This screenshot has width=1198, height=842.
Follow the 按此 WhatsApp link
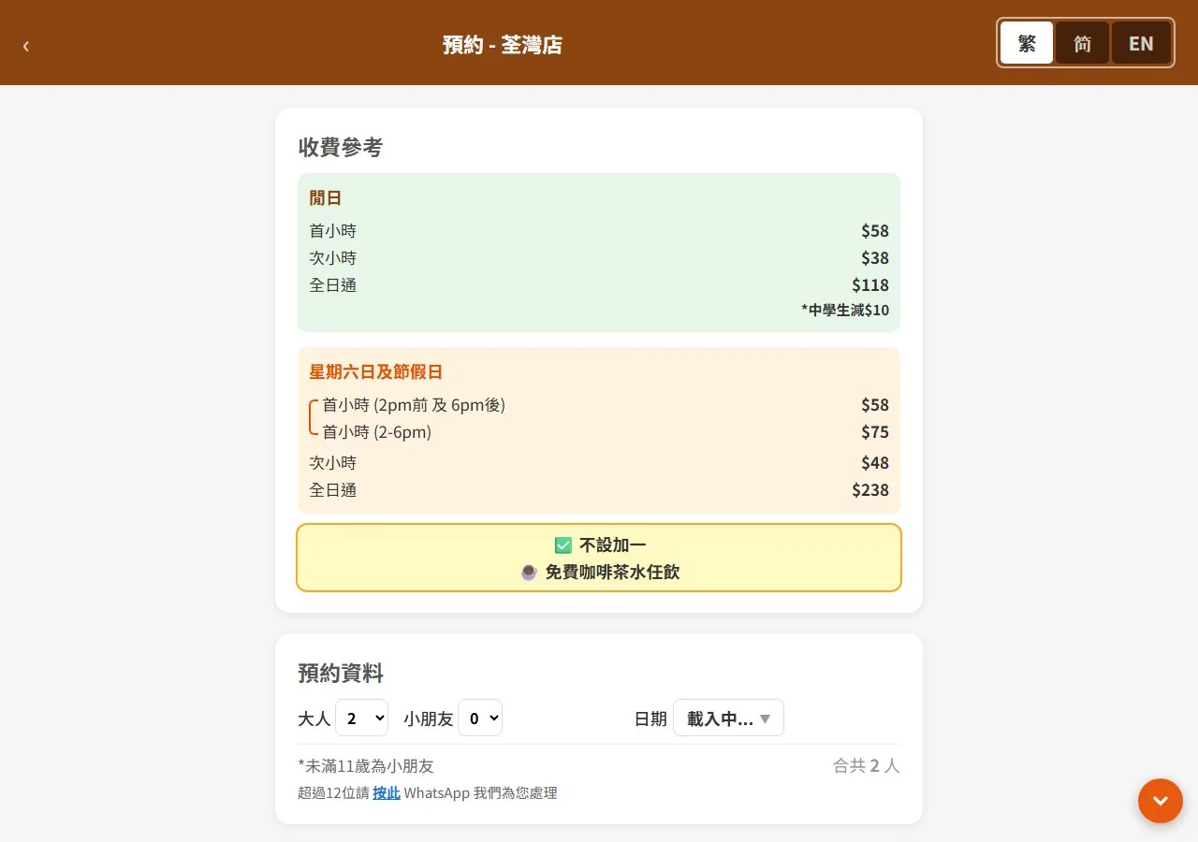387,793
